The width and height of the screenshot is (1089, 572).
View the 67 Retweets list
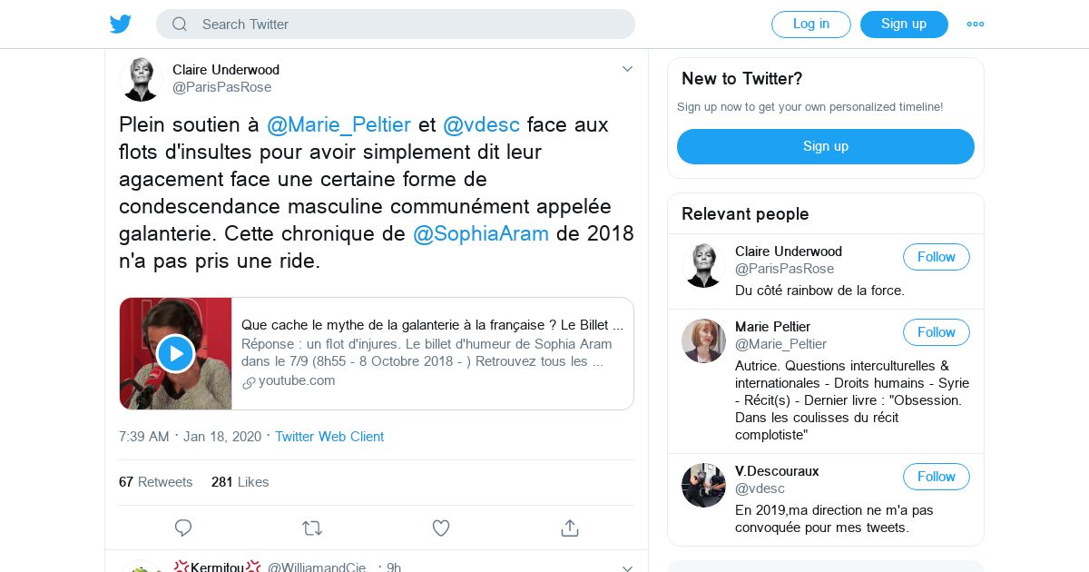coord(155,482)
